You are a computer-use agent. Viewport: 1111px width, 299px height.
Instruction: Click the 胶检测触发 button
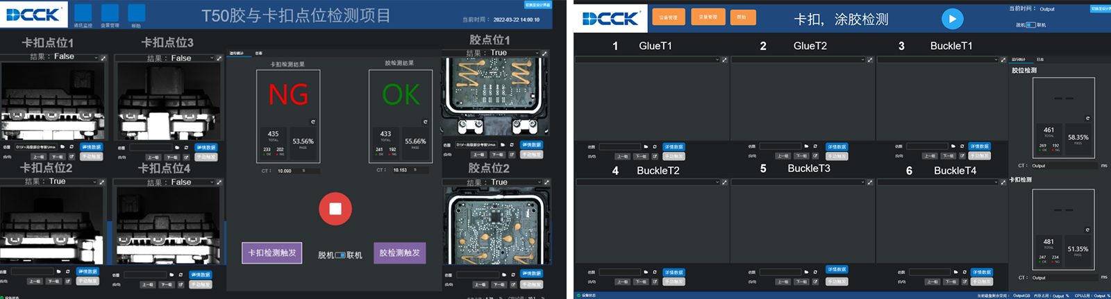[x=399, y=253]
